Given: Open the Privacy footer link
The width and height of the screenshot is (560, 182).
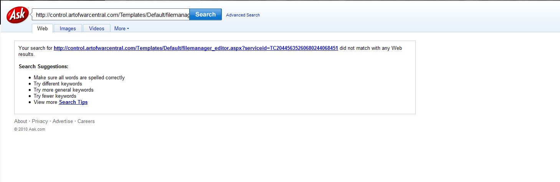Looking at the screenshot, I should pyautogui.click(x=40, y=121).
